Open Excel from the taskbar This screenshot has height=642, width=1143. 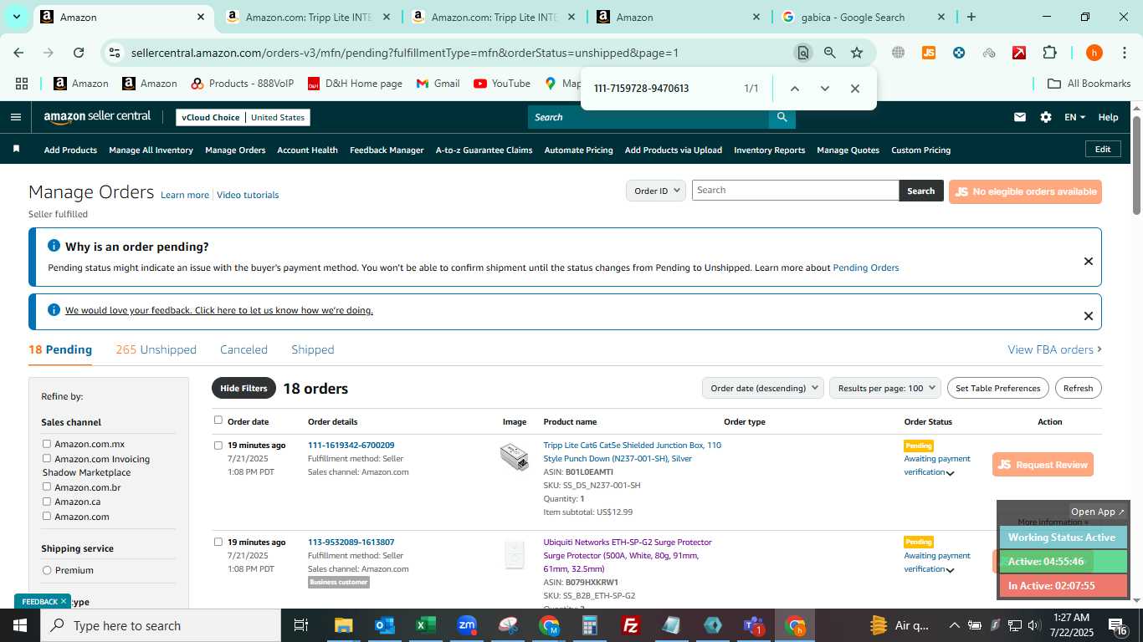click(426, 625)
